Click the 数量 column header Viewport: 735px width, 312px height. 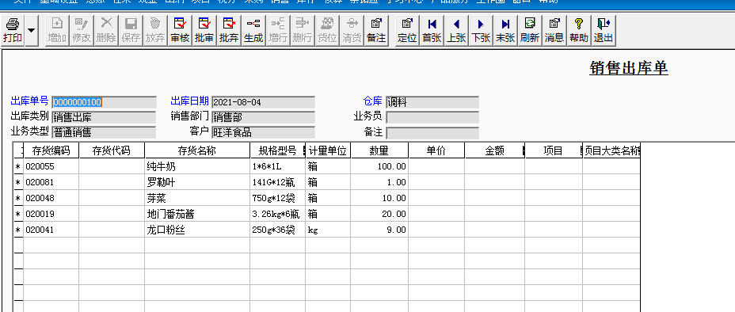pyautogui.click(x=379, y=150)
